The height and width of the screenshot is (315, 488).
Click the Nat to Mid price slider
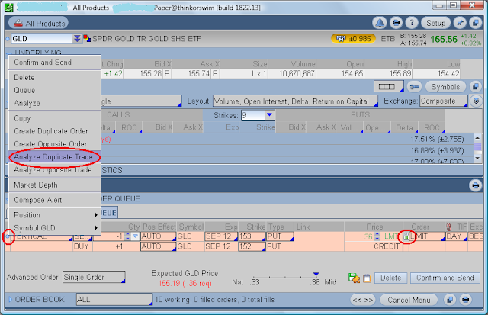click(x=284, y=276)
